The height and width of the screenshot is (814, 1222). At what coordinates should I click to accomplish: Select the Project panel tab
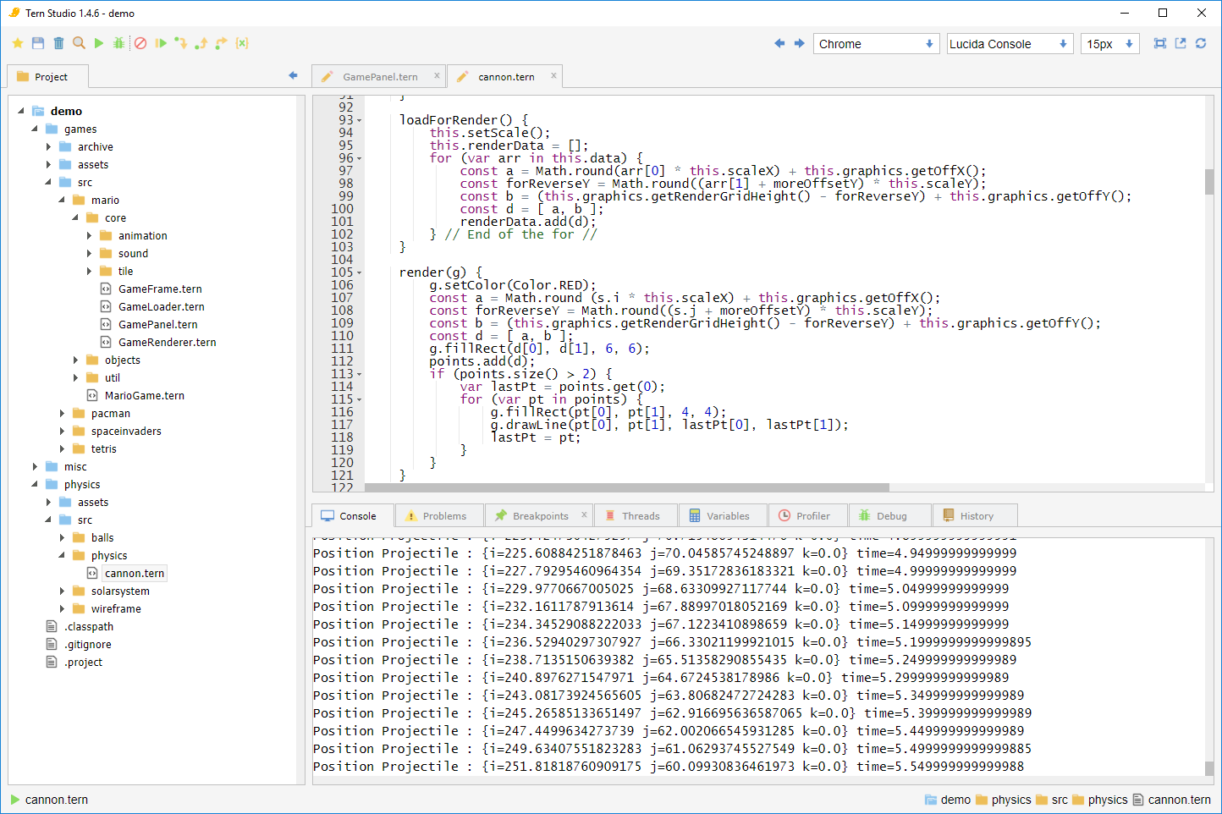48,77
